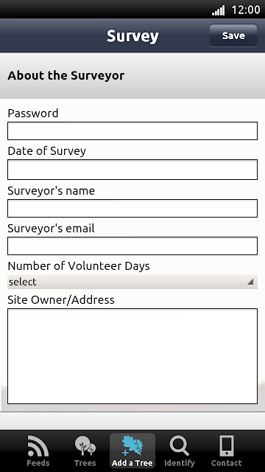Tap the signal strength status icon
The height and width of the screenshot is (472, 265).
pos(219,10)
